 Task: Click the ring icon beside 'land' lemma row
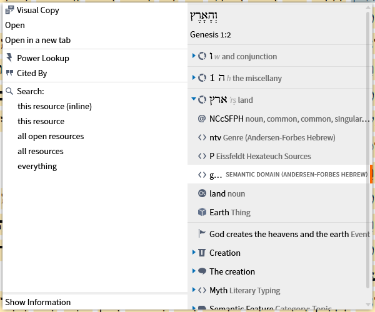(x=202, y=100)
